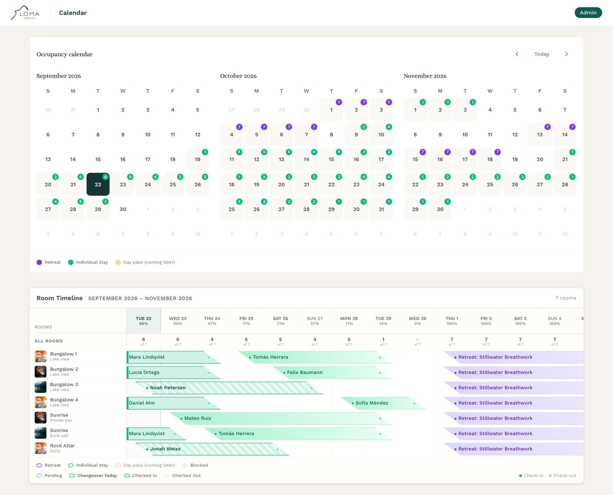The height and width of the screenshot is (495, 613).
Task: Select the THU 1 timeline column header
Action: click(452, 321)
